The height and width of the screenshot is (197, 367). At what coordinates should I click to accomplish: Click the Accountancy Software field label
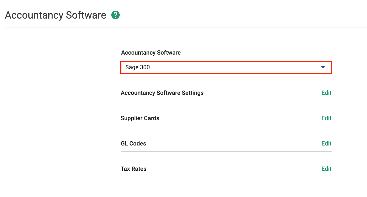coord(151,52)
